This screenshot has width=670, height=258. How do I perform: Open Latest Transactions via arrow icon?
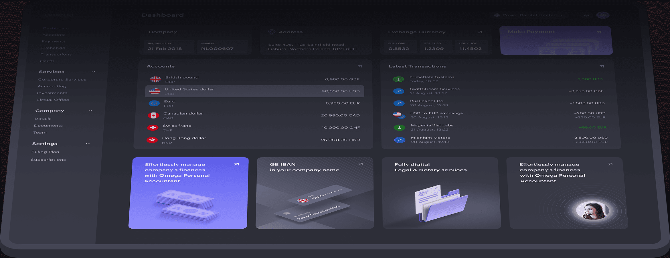[602, 66]
